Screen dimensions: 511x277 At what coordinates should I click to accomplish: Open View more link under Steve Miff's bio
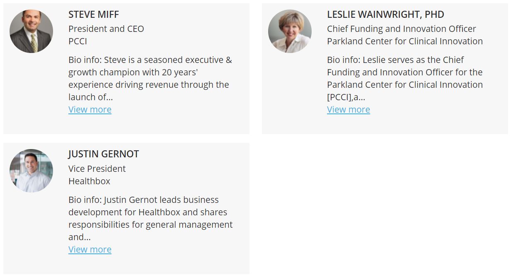(90, 110)
